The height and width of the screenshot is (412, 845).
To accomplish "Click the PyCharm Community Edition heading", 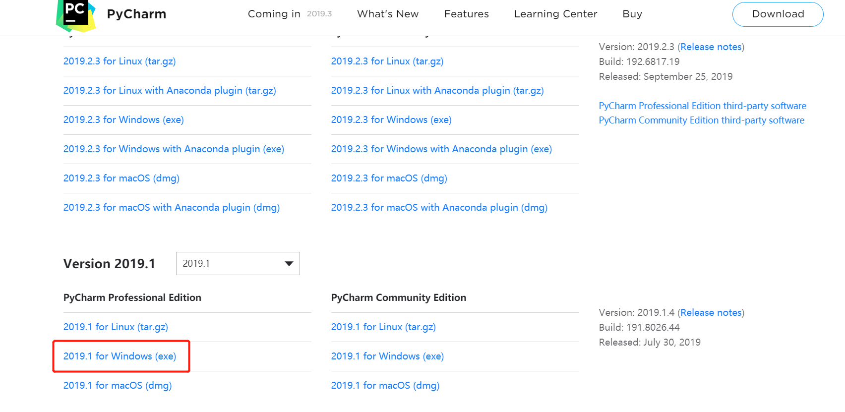I will pos(399,297).
